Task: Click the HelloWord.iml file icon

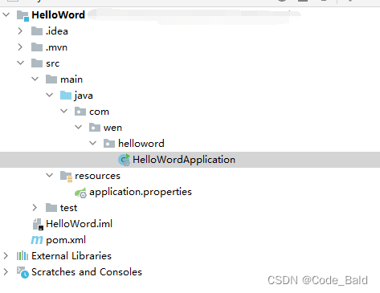Action: coord(38,224)
